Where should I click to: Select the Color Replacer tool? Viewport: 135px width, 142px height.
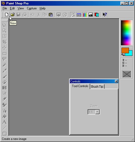[4, 88]
